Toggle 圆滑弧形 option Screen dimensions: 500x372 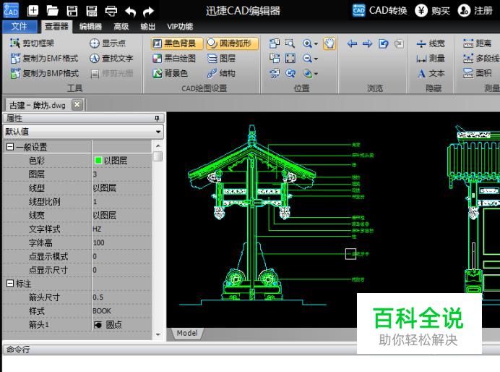(232, 43)
